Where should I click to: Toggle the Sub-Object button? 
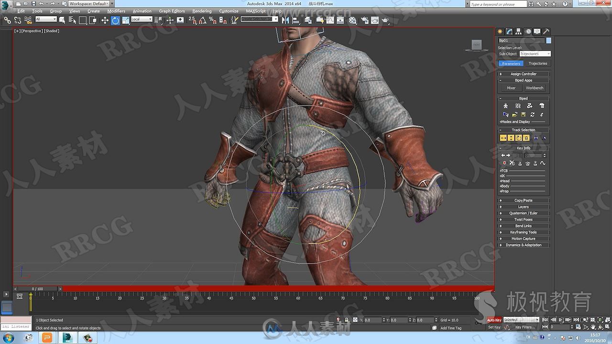point(508,54)
